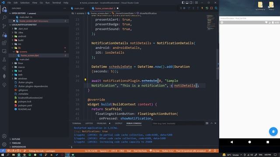This screenshot has height=157, width=280.
Task: Expand the android folder
Action: [22, 36]
